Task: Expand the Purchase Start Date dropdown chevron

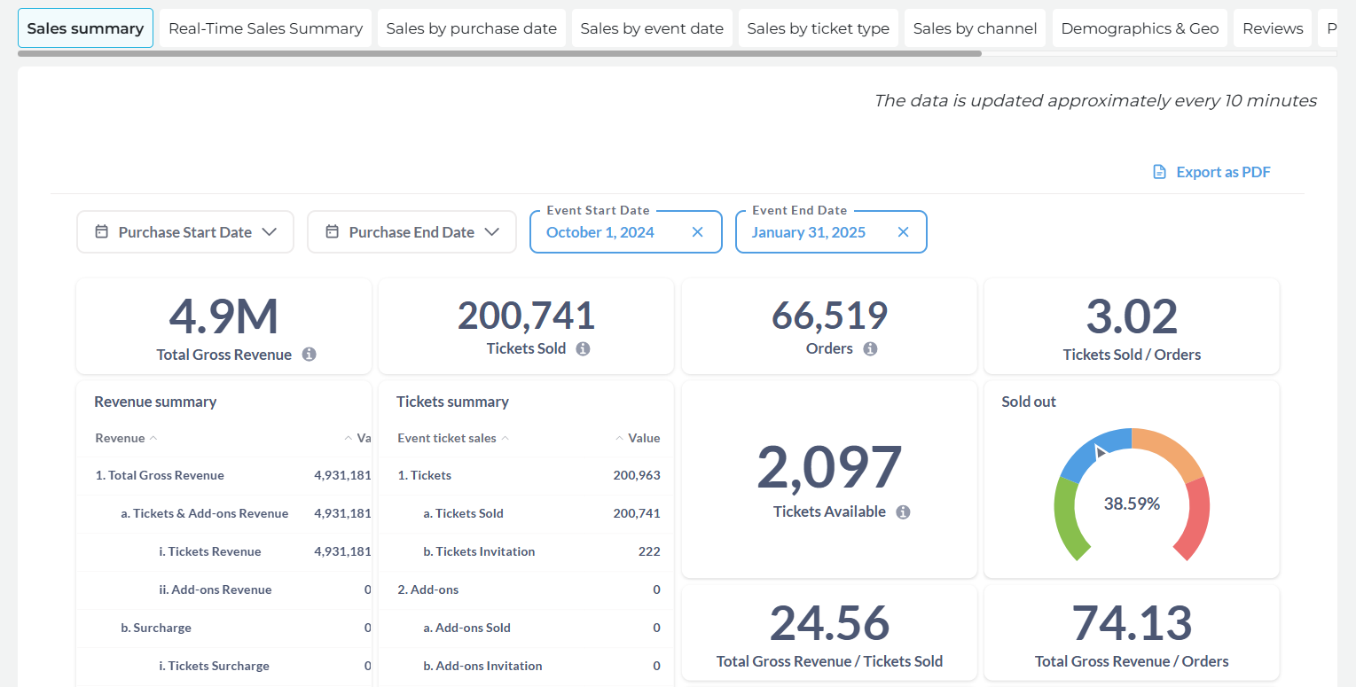Action: pyautogui.click(x=270, y=232)
